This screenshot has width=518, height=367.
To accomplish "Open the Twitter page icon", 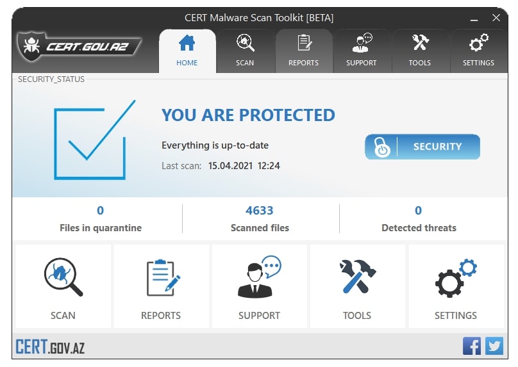I will click(494, 346).
